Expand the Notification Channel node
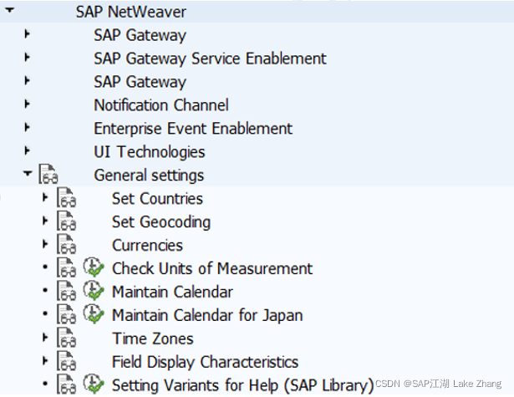514x397 pixels. pyautogui.click(x=28, y=104)
